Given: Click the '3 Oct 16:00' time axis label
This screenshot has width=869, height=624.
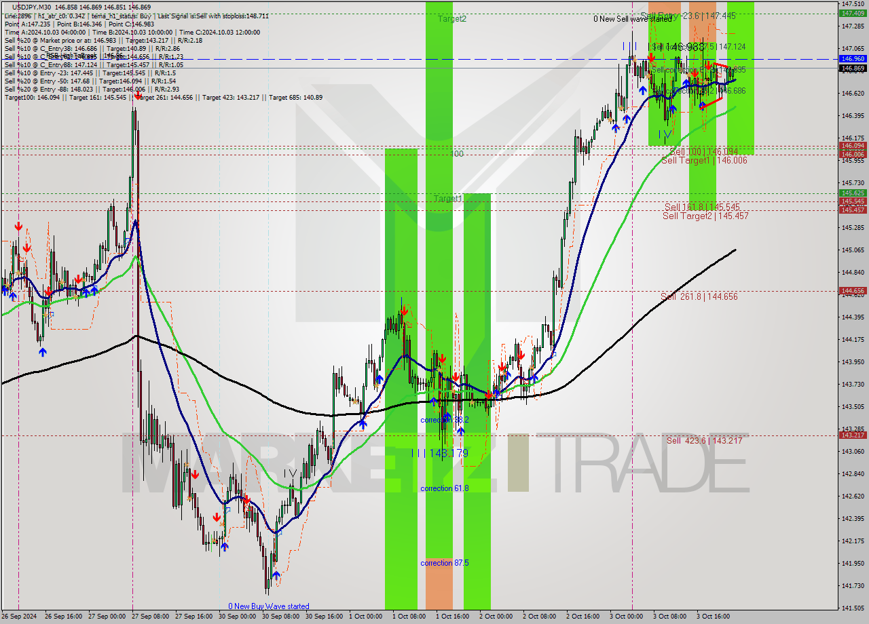Looking at the screenshot, I should pyautogui.click(x=713, y=617).
